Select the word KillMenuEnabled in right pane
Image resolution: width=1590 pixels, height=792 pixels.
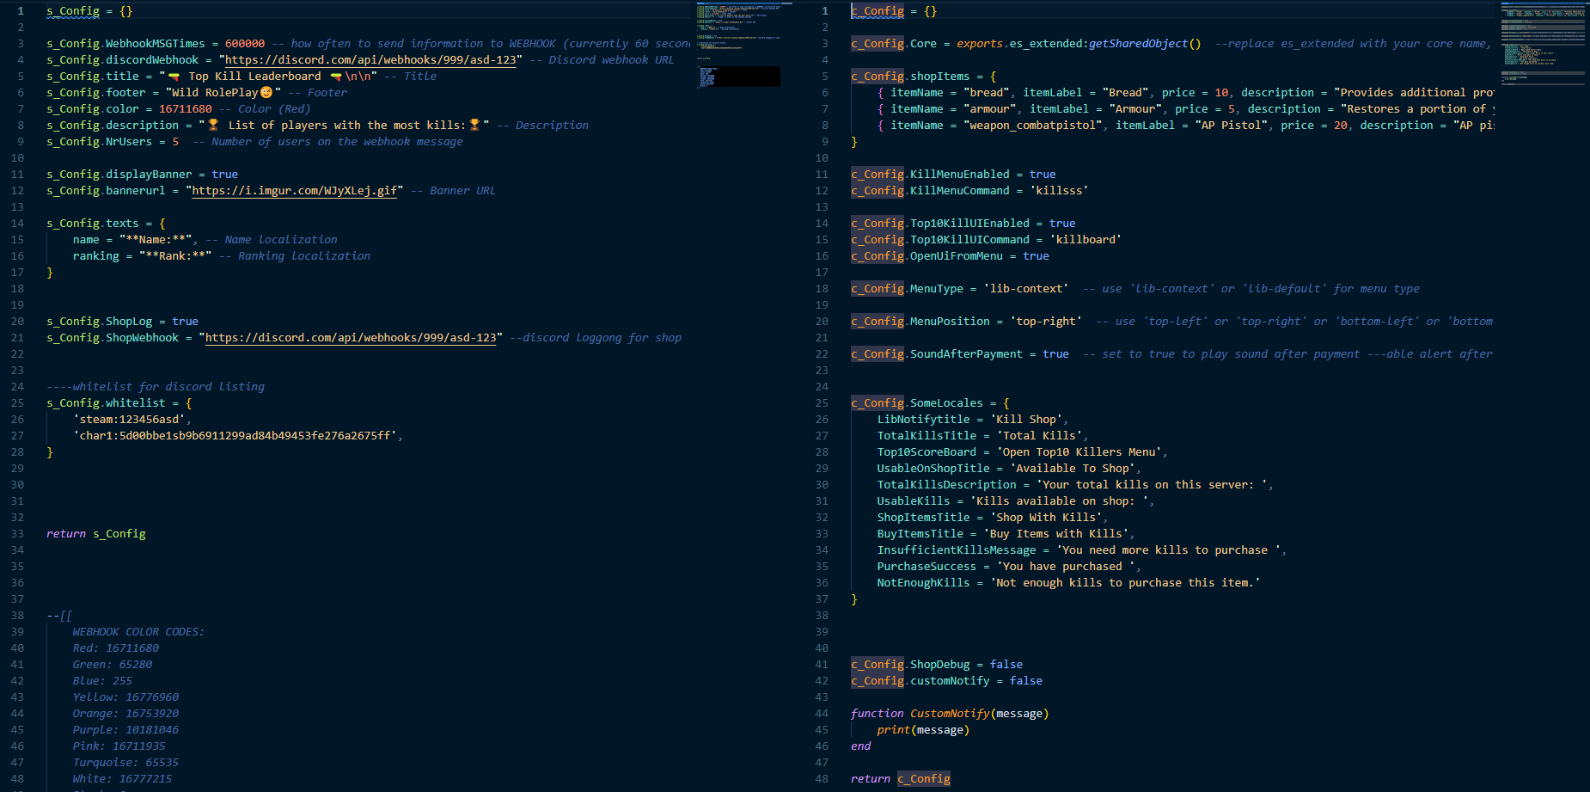[960, 174]
